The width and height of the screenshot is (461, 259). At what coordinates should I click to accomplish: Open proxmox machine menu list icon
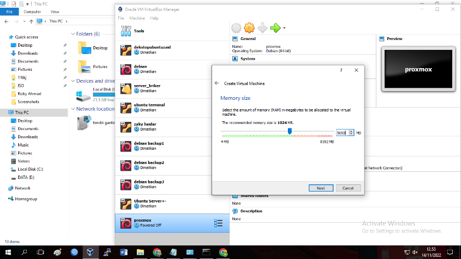219,223
